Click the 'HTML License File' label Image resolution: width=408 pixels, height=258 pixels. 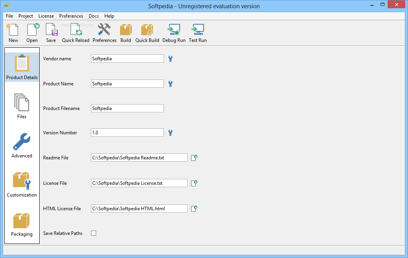click(x=62, y=208)
